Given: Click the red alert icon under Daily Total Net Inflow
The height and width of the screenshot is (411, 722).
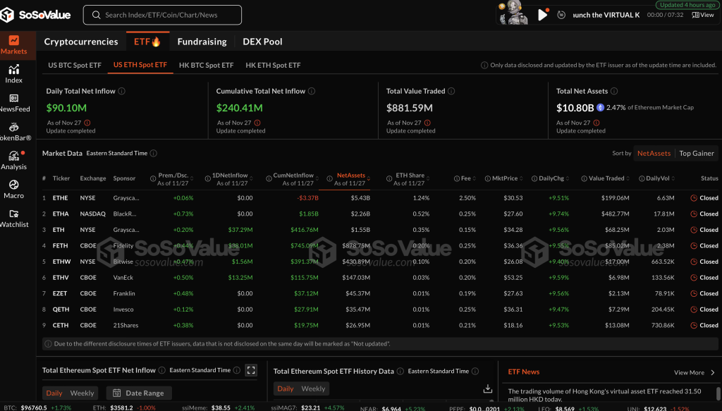Looking at the screenshot, I should 87,123.
